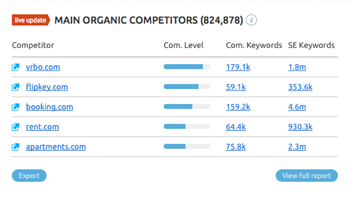Click the red live update badge
Image resolution: width=351 pixels, height=198 pixels.
coord(30,20)
